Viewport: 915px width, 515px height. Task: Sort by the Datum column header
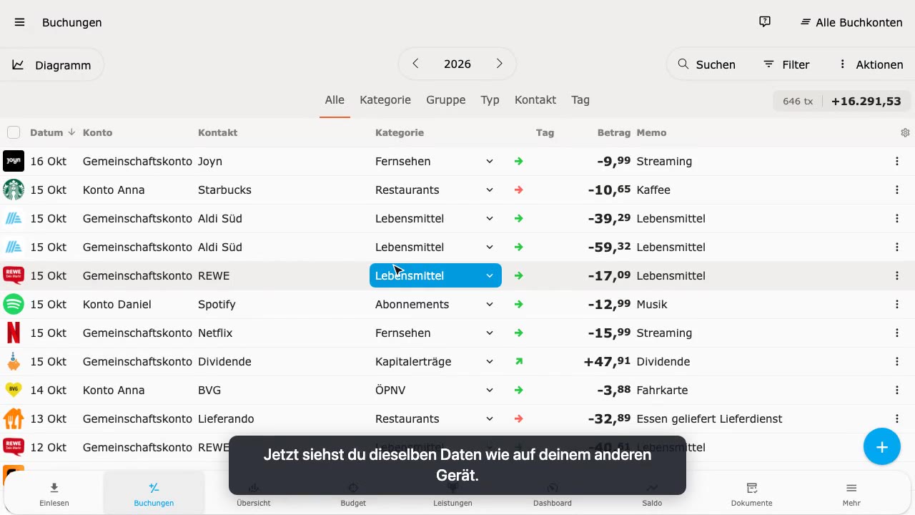coord(52,133)
